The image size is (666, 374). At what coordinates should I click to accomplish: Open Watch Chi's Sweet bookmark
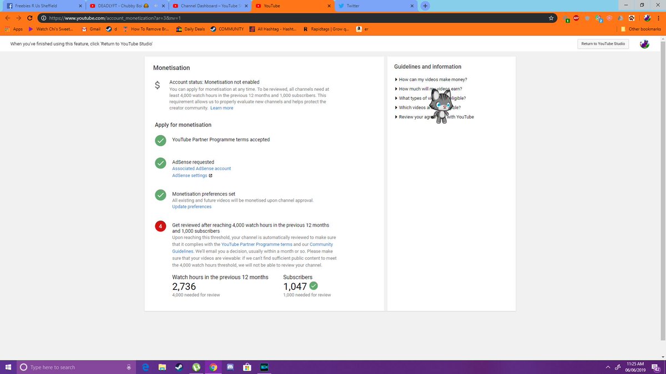coord(50,29)
